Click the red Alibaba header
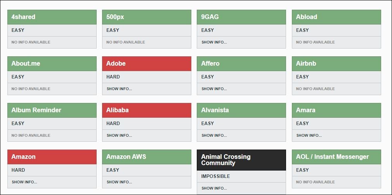This screenshot has height=195, width=392. [x=118, y=110]
